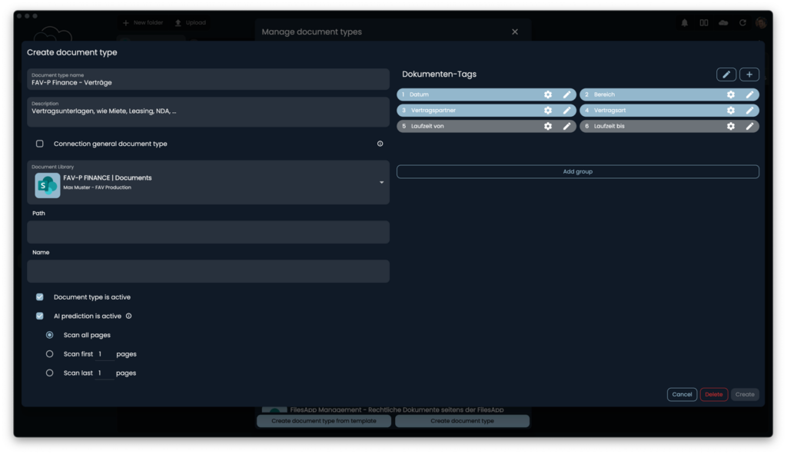Uncheck Document type is active

(x=40, y=297)
